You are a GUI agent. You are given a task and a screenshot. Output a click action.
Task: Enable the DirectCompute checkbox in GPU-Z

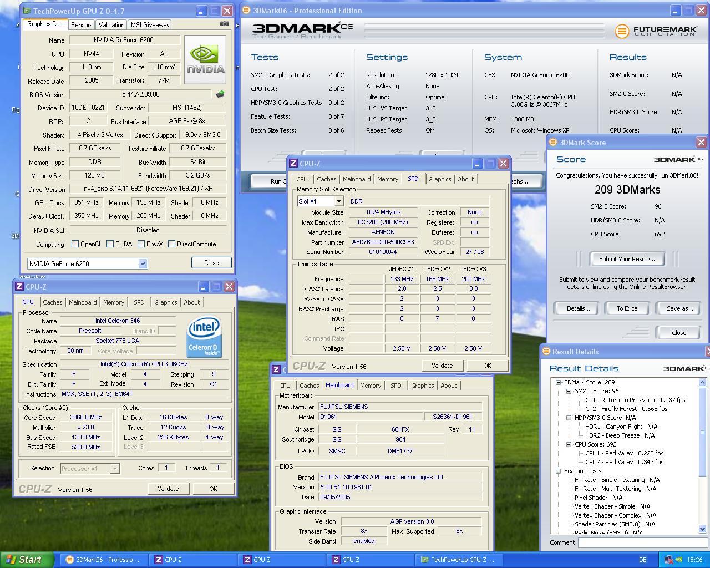pos(171,244)
